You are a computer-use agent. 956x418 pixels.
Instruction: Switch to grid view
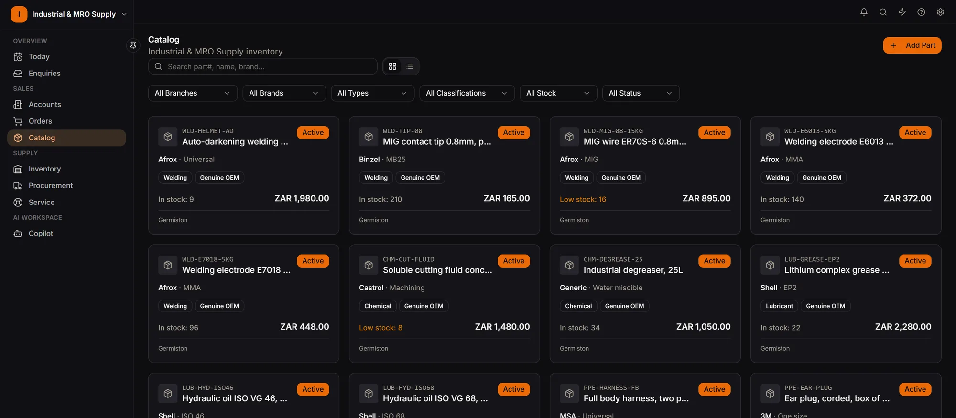coord(392,66)
